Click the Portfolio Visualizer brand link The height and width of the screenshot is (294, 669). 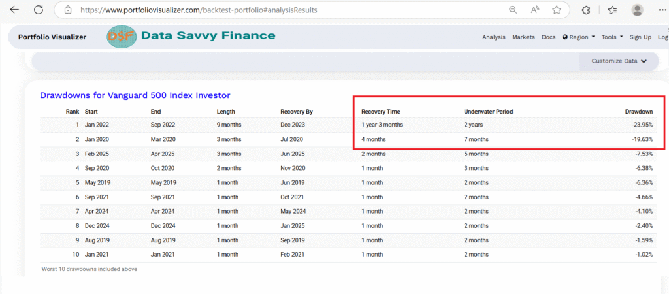pyautogui.click(x=52, y=37)
